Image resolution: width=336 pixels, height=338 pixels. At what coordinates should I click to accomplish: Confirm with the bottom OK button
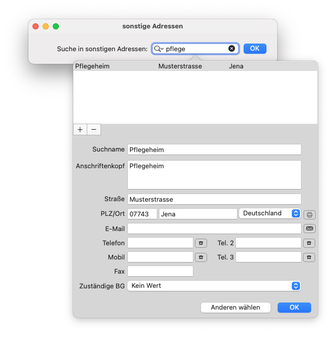[x=294, y=308]
